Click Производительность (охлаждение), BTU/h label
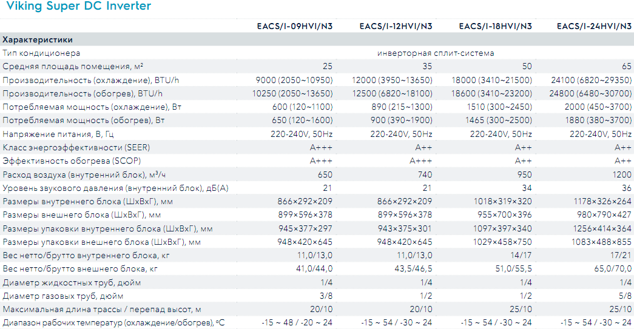 (x=90, y=81)
